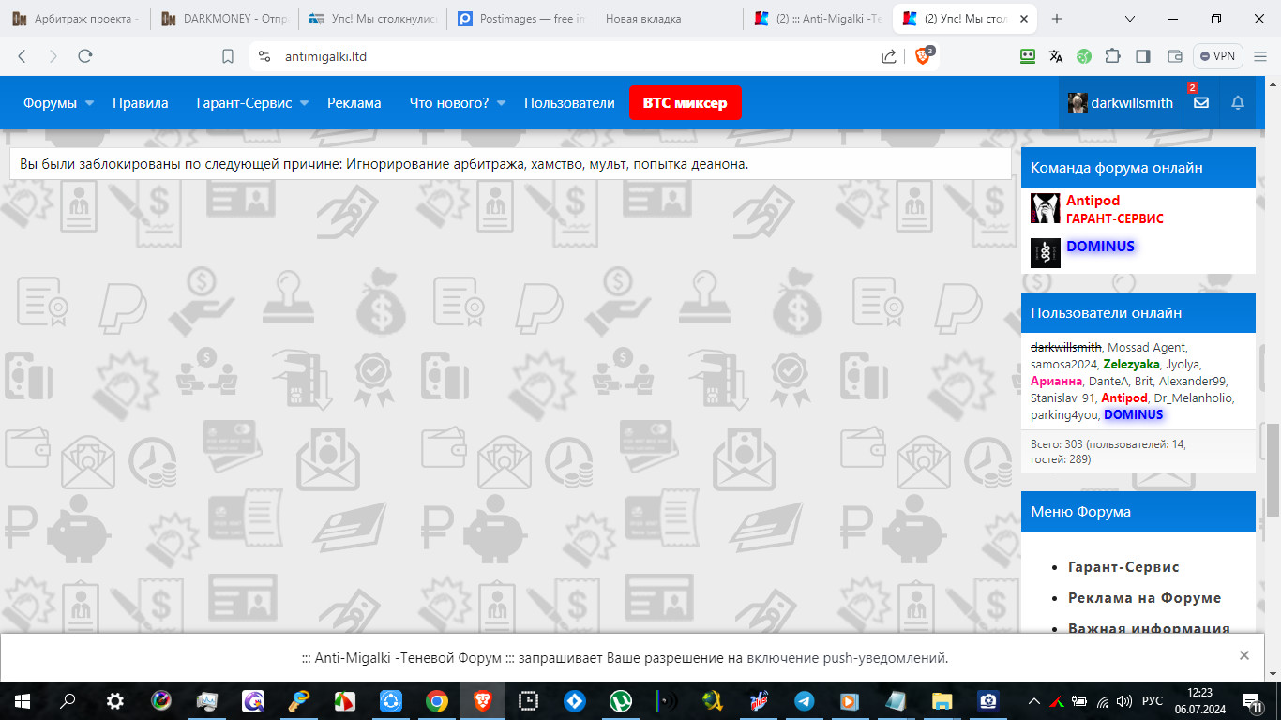
Task: Open the notifications bell
Action: tap(1238, 103)
